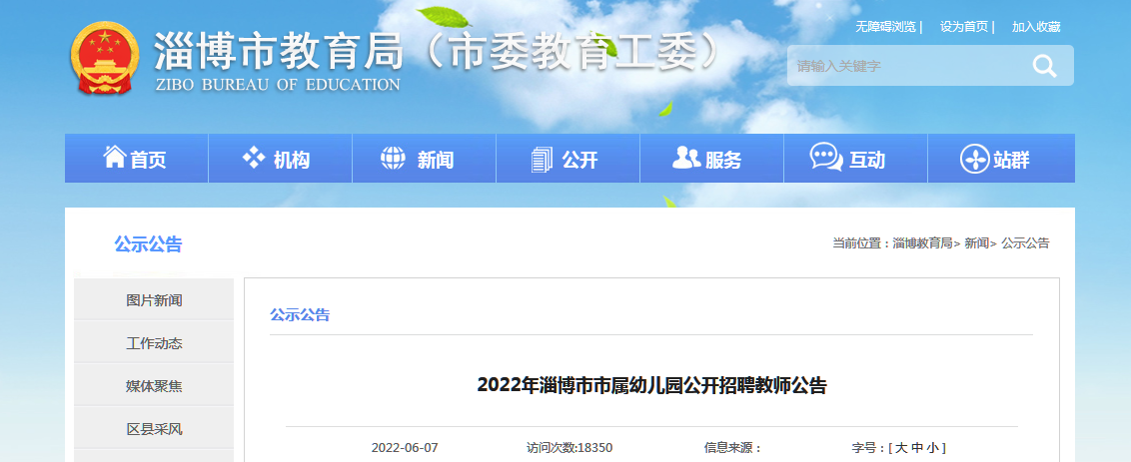Click the flower icon beside 站群

click(x=974, y=159)
